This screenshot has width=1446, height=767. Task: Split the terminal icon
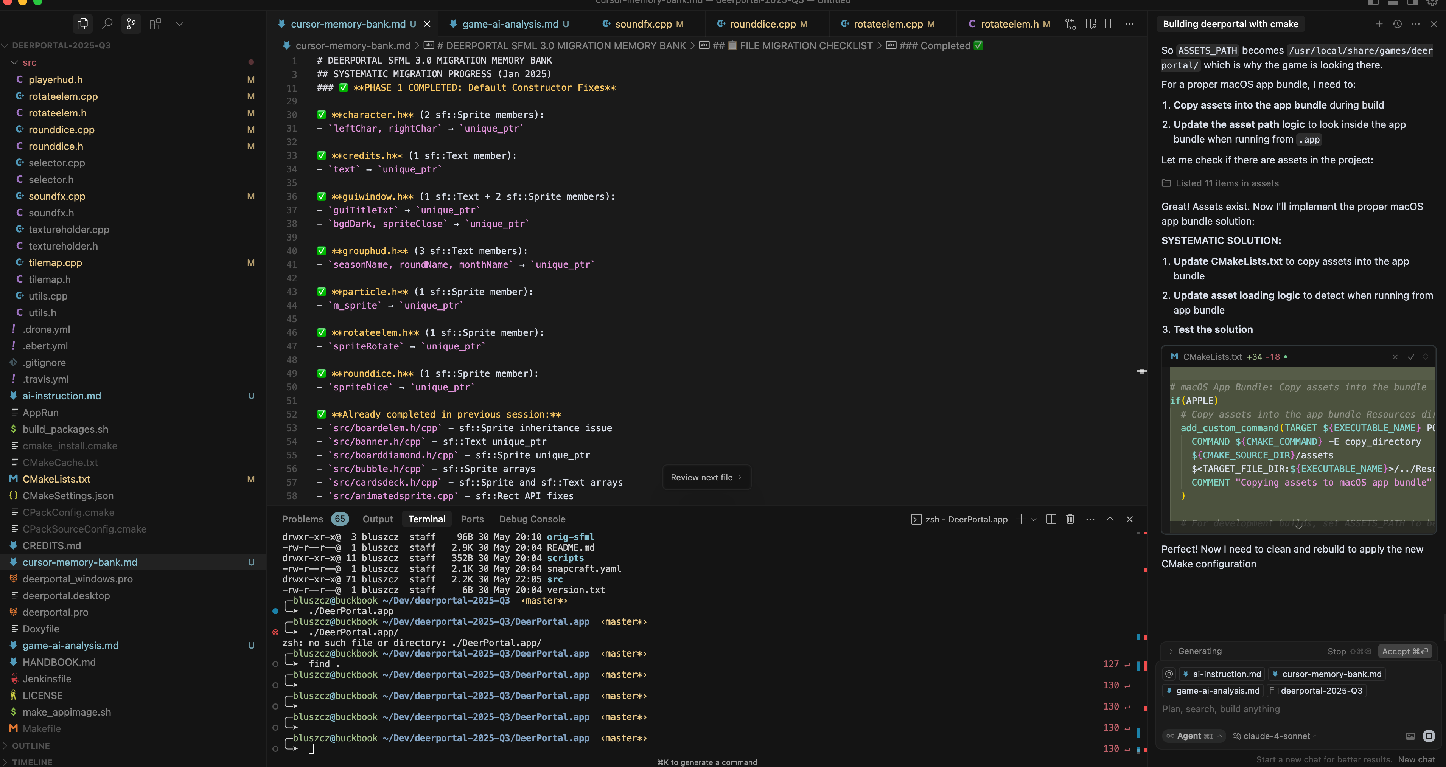pyautogui.click(x=1051, y=519)
